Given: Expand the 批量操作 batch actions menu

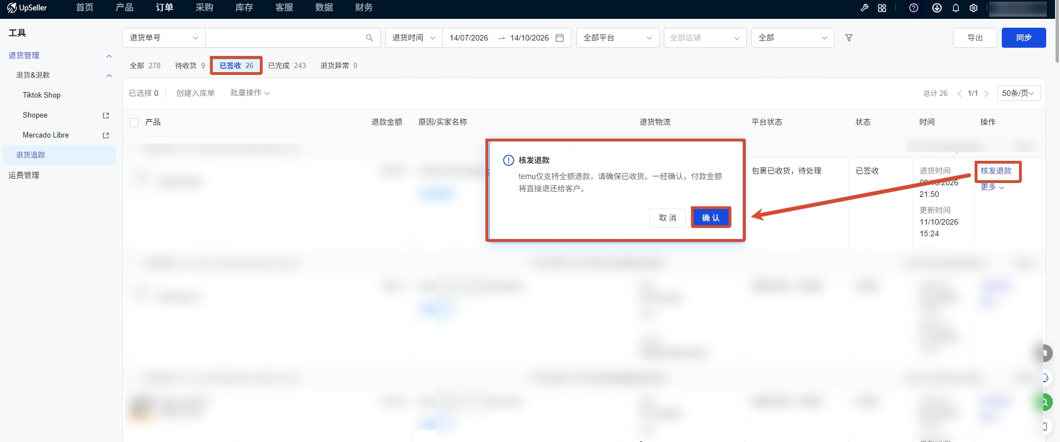Looking at the screenshot, I should [x=250, y=93].
